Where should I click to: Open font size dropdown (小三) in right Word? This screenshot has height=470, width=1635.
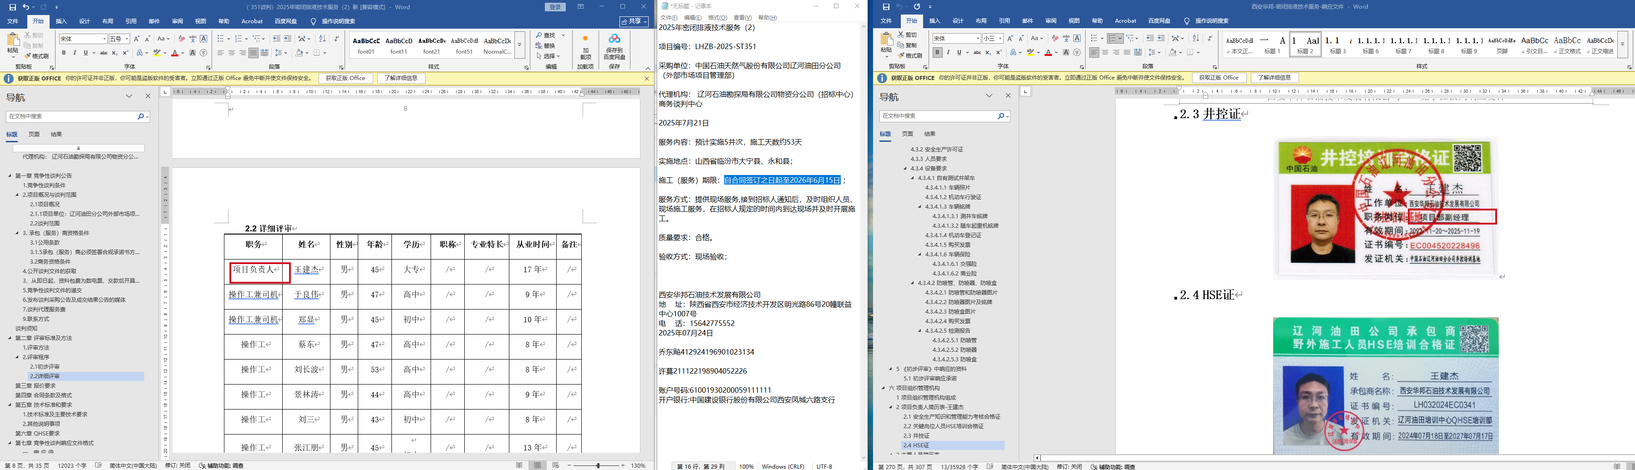[1000, 39]
